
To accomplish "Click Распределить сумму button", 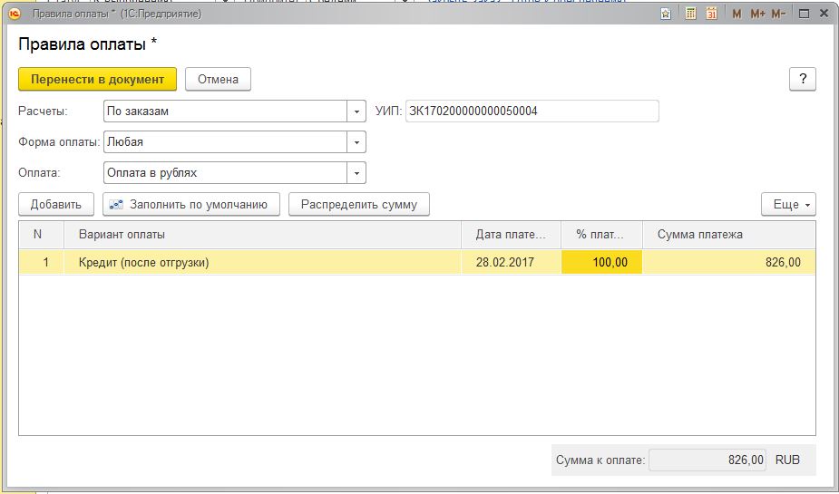I will pos(359,204).
